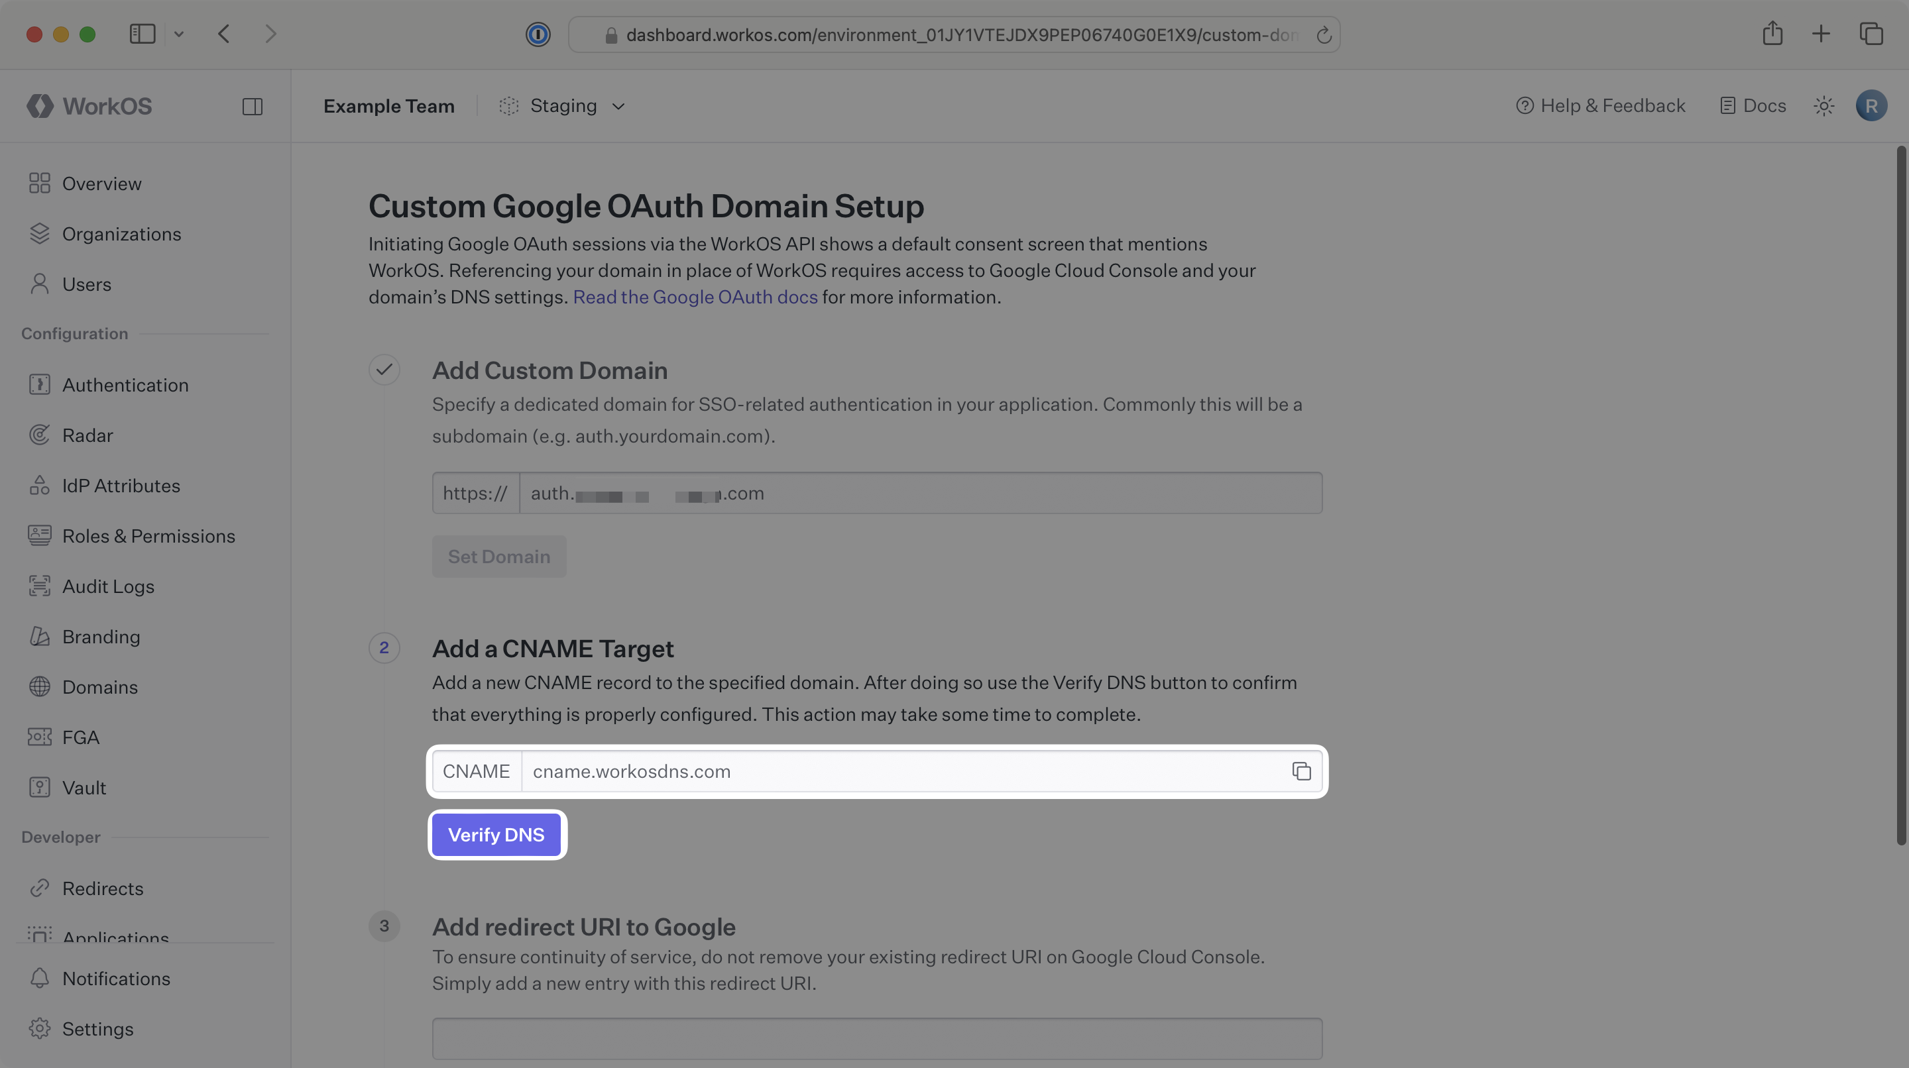Collapse the WorkOS sidebar panel icon
Viewport: 1909px width, 1068px height.
click(x=252, y=106)
